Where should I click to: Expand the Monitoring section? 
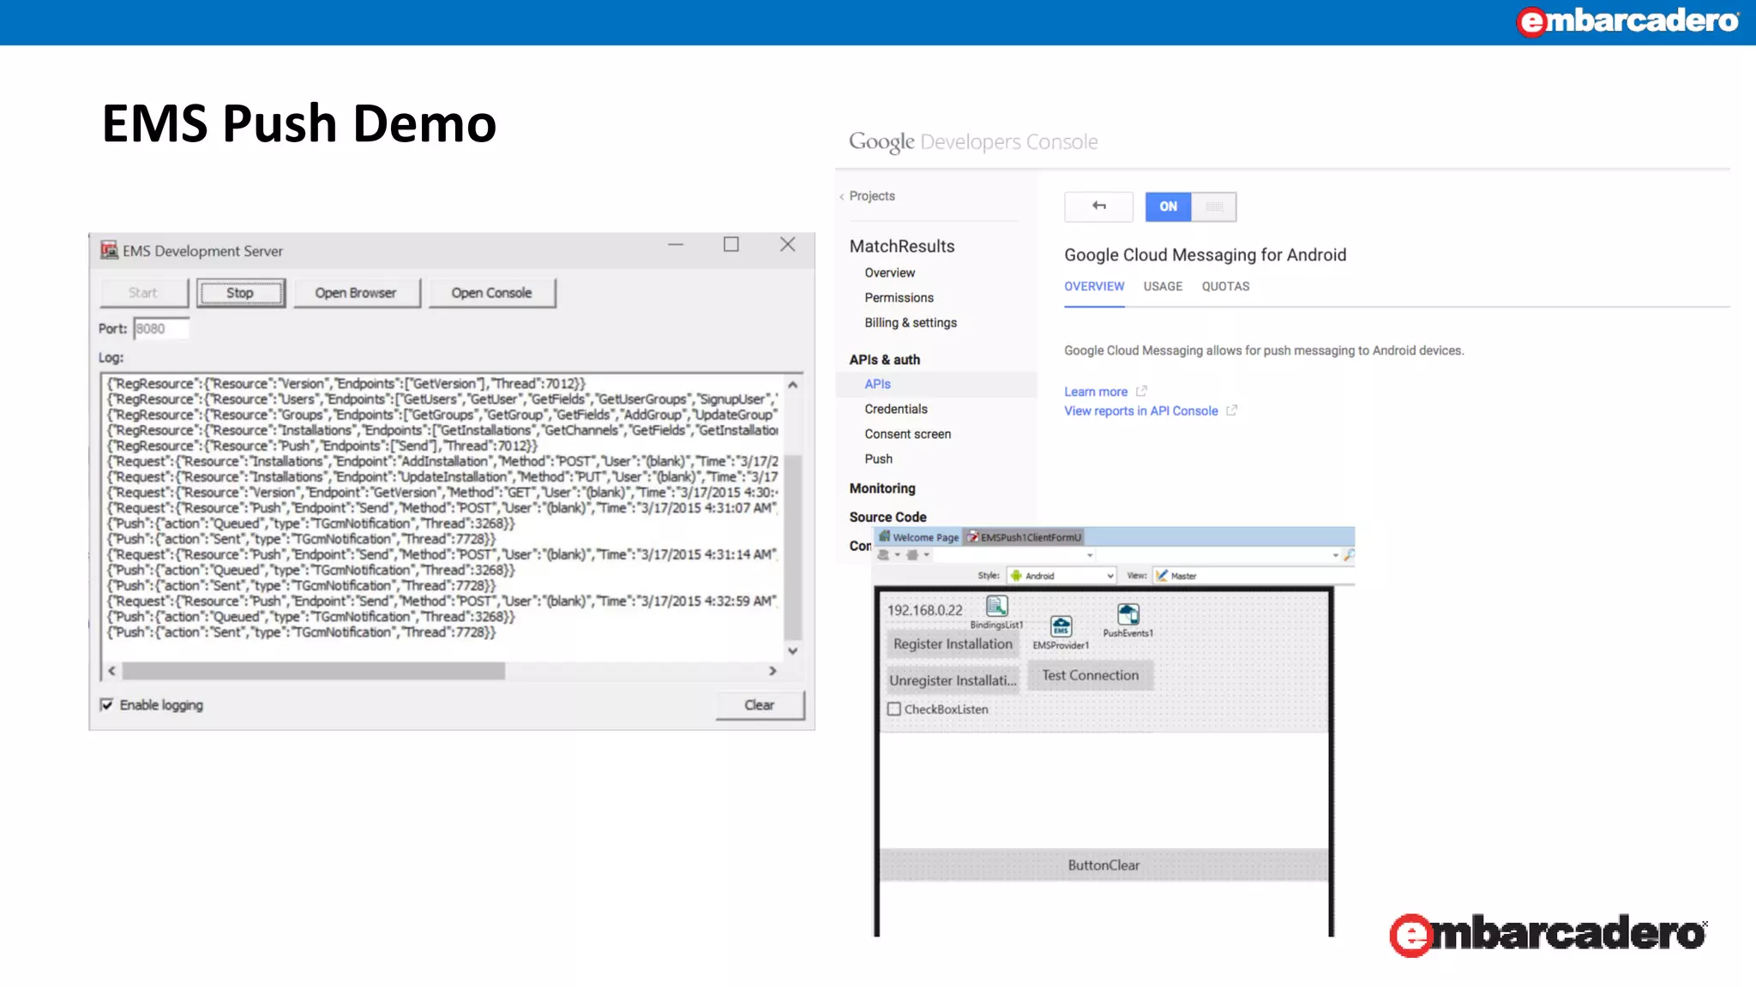click(x=882, y=488)
